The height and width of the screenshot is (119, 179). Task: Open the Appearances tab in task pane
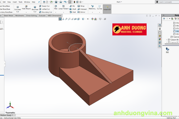tap(160, 39)
